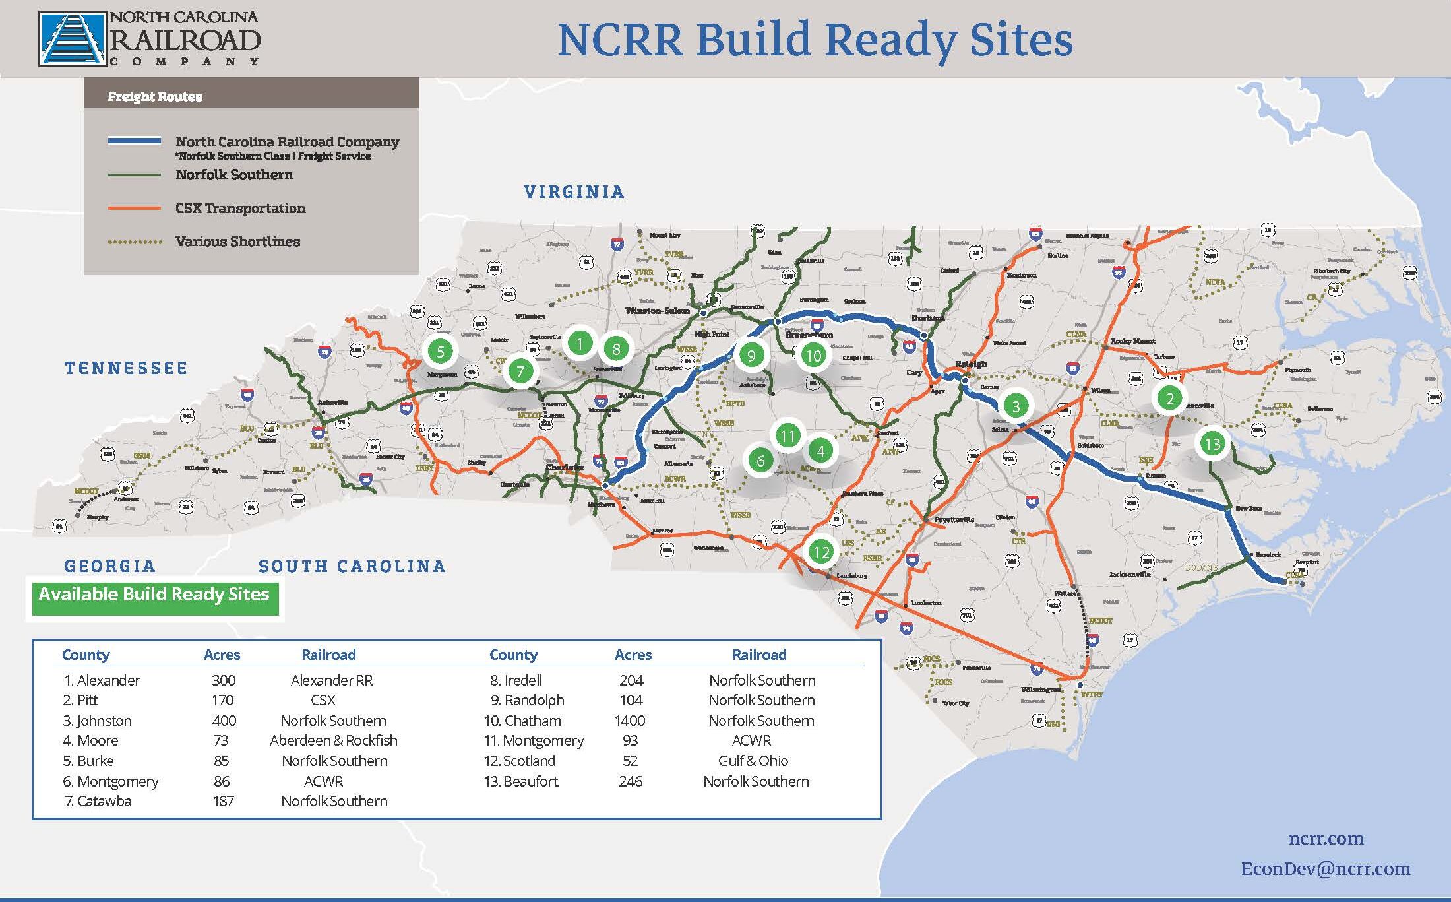Image resolution: width=1451 pixels, height=902 pixels.
Task: Click the site 9 marker for Randolph
Action: point(751,356)
